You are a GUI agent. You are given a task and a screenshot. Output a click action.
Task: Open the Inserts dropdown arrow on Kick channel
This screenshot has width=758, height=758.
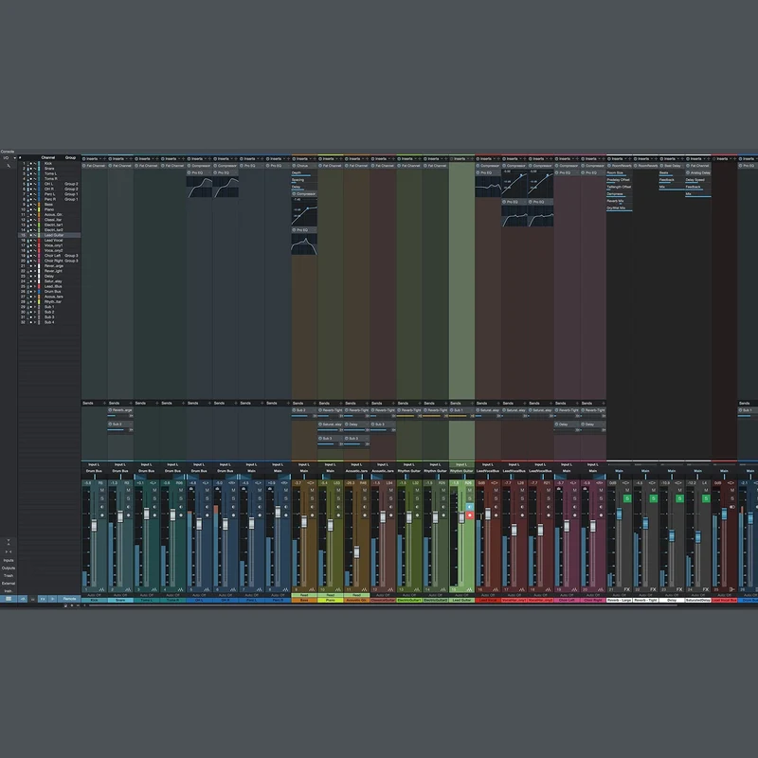(x=99, y=158)
